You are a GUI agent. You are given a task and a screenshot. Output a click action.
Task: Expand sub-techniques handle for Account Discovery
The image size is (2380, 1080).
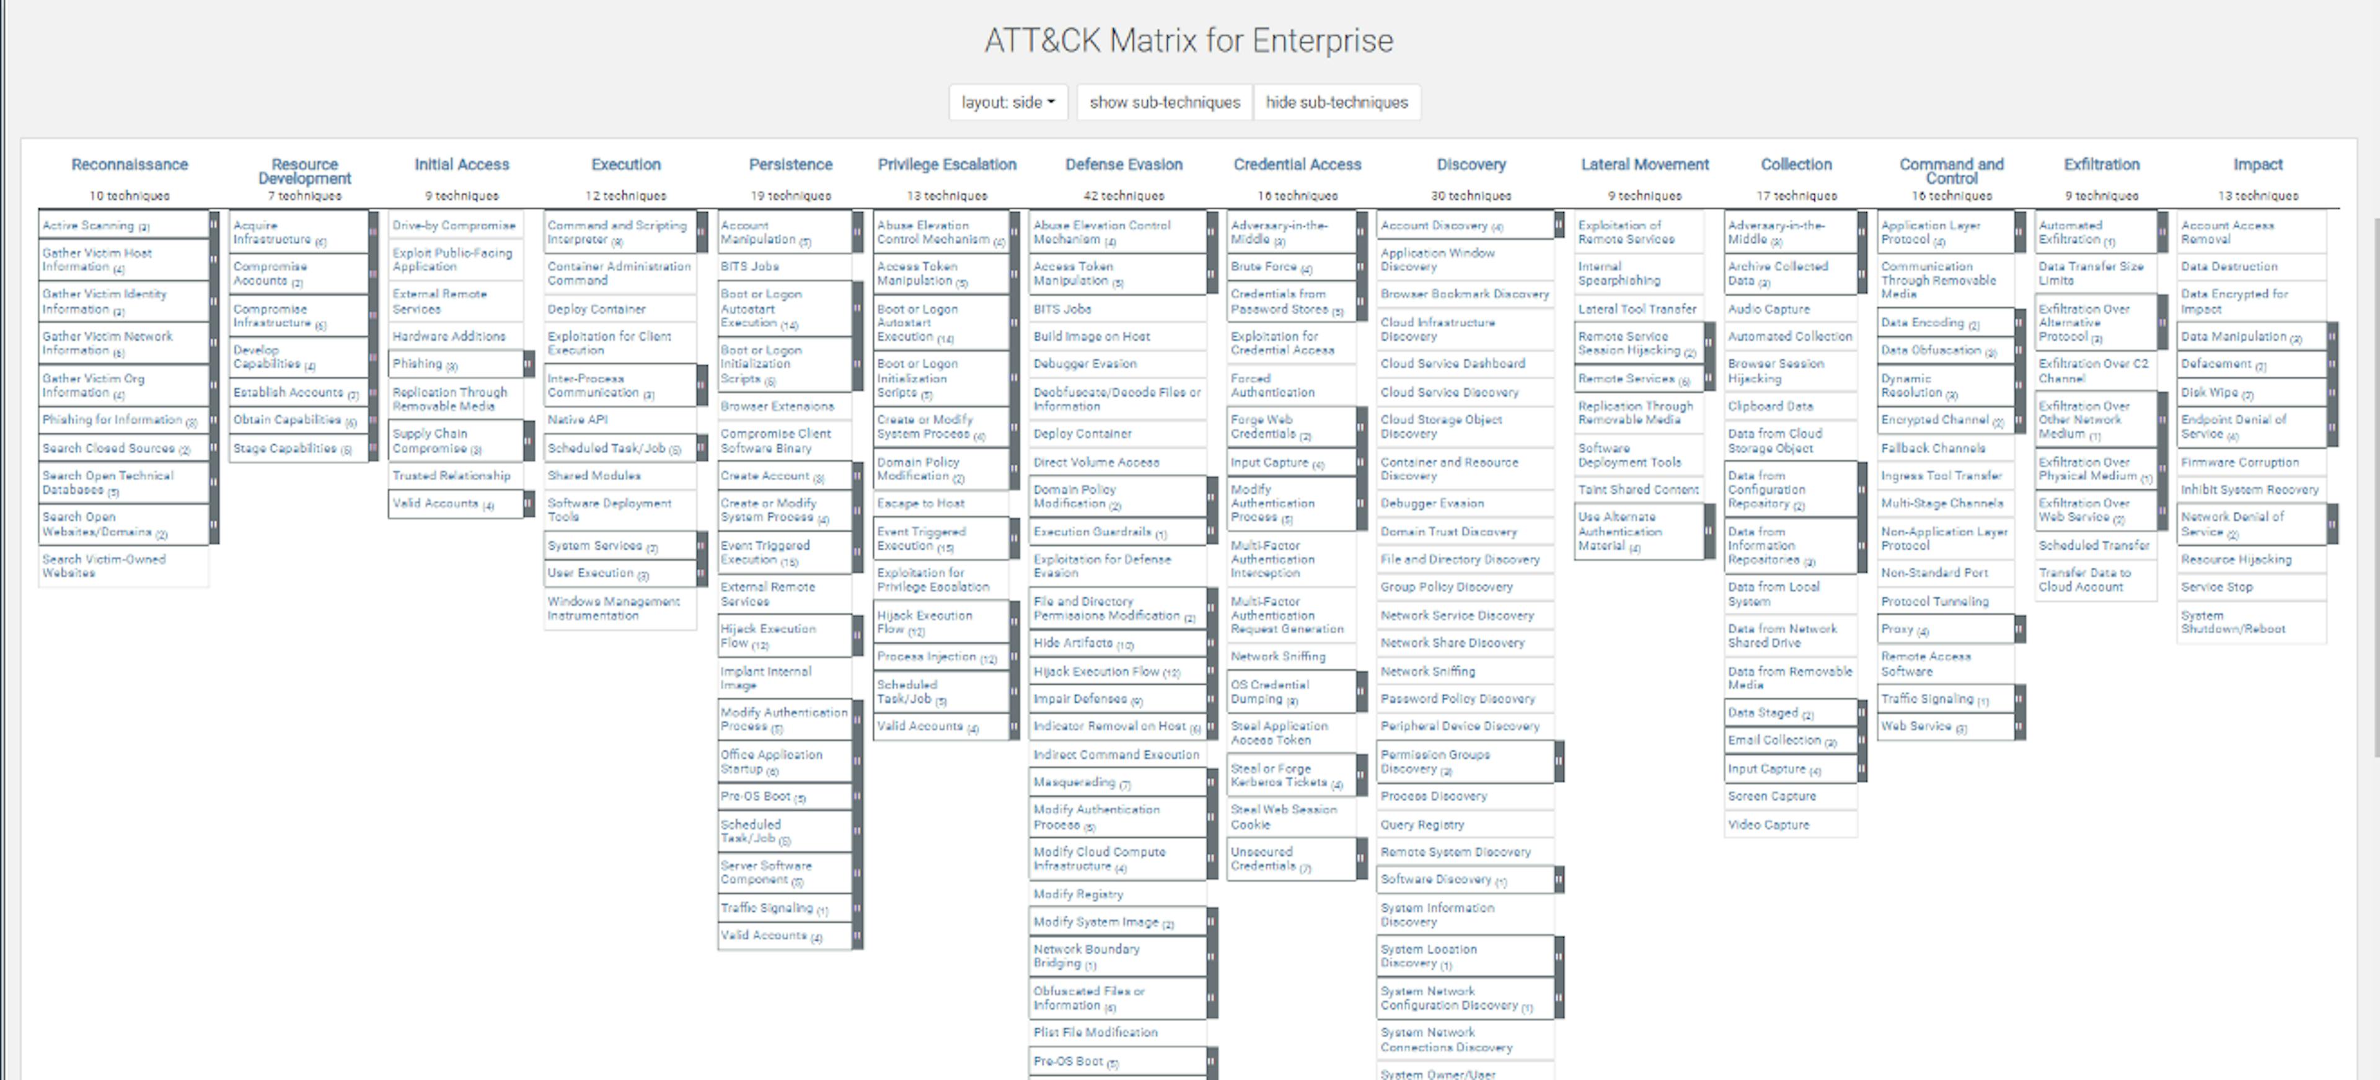1559,226
